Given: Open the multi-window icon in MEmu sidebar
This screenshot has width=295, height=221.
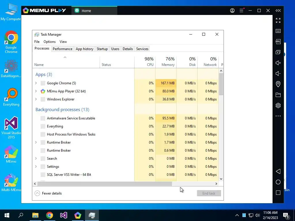Looking at the screenshot, I should (278, 52).
